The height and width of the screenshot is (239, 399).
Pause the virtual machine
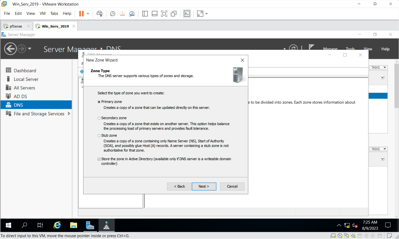82,14
